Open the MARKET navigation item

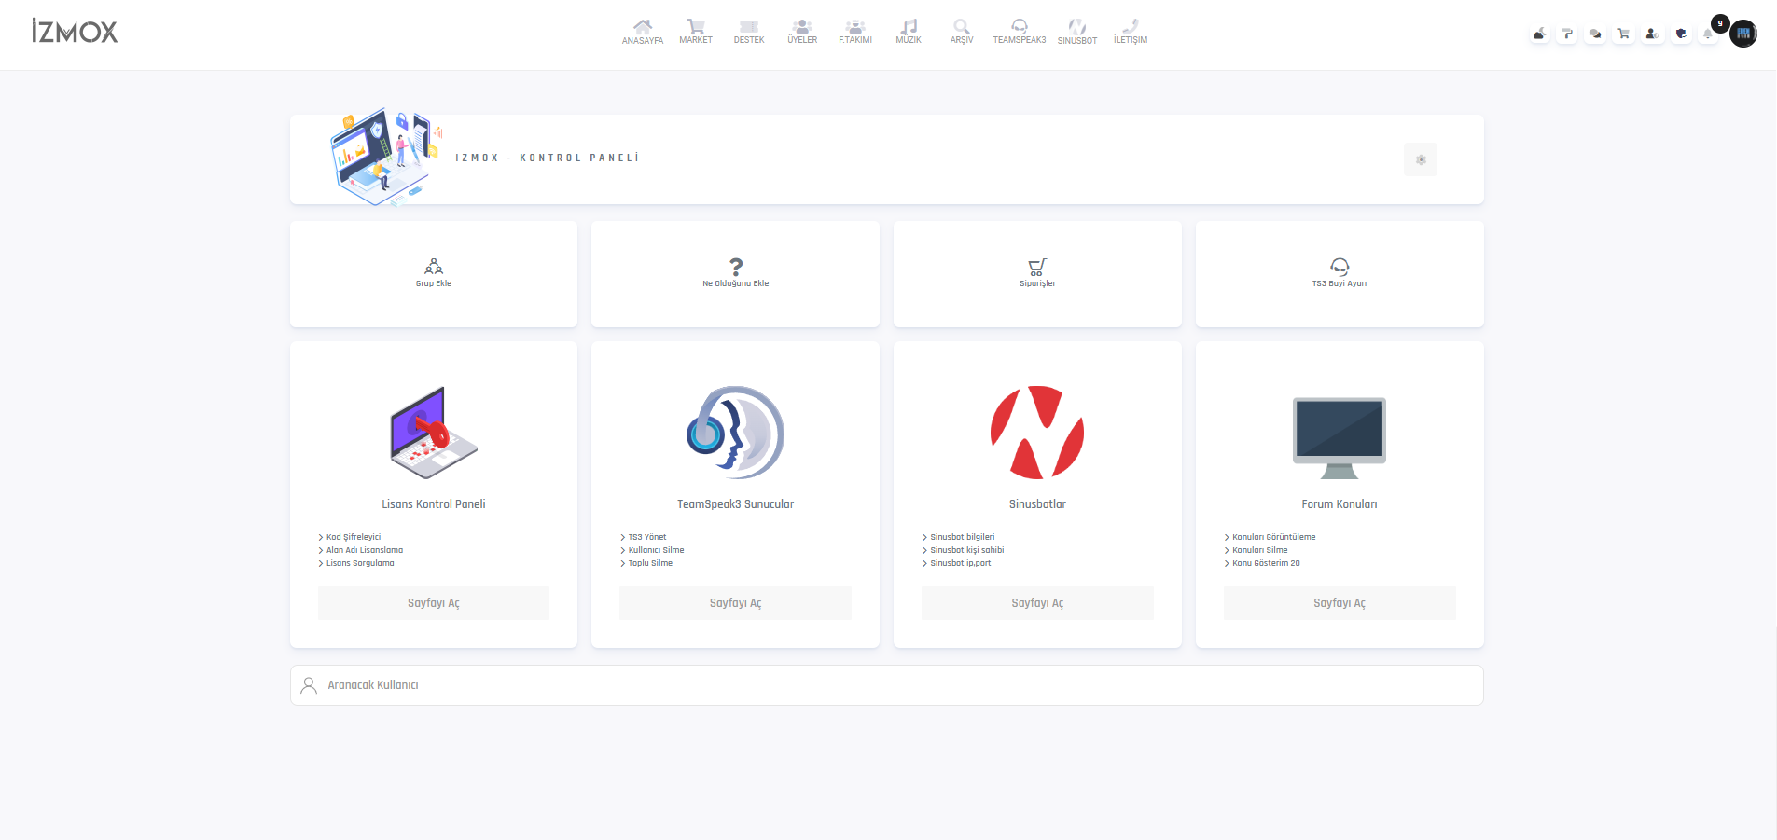(696, 32)
